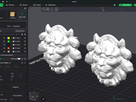Click the camera focus icon in viewport

click(x=43, y=99)
